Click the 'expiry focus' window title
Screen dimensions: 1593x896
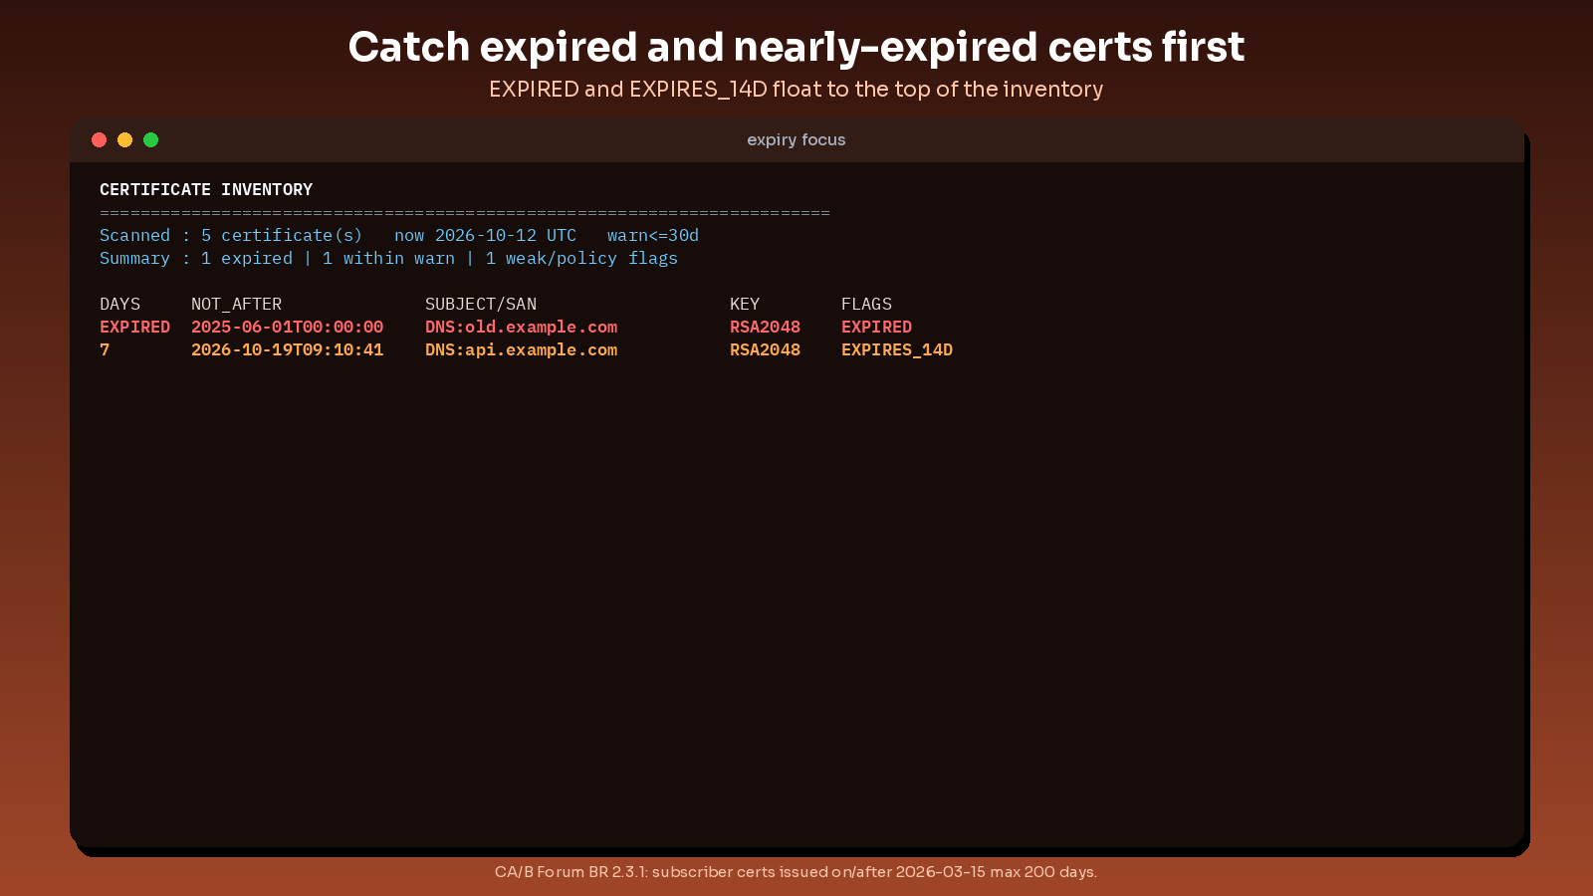point(796,140)
